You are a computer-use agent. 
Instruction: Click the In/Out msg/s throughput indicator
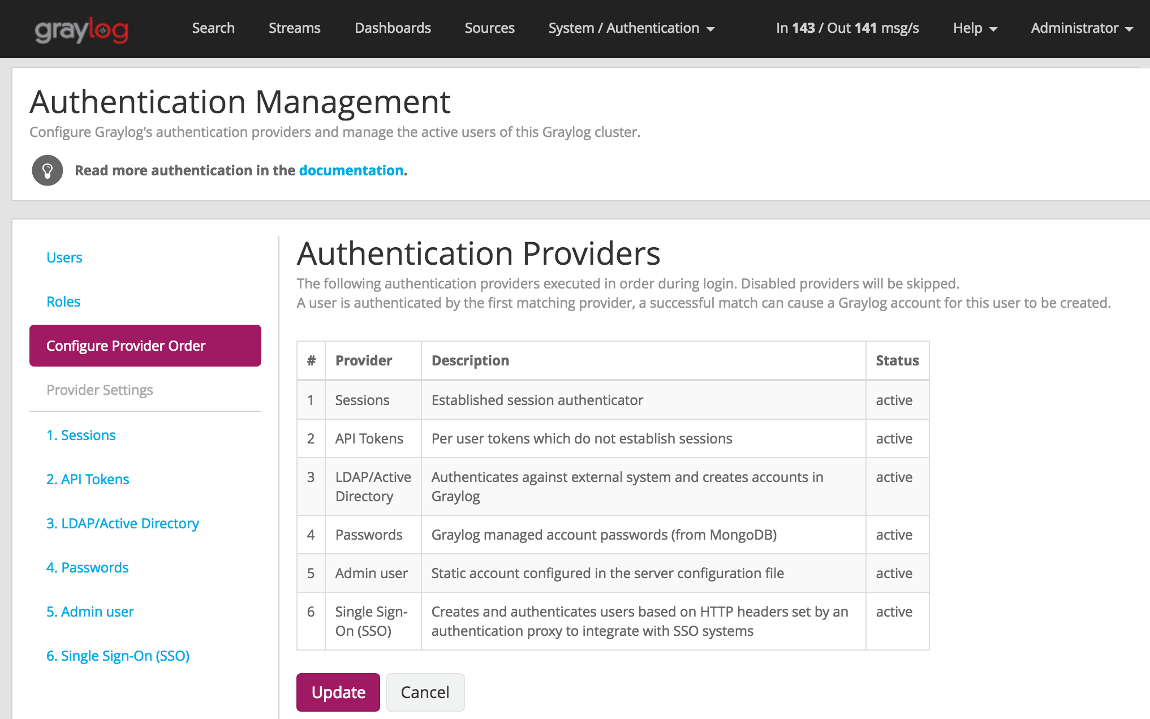847,28
